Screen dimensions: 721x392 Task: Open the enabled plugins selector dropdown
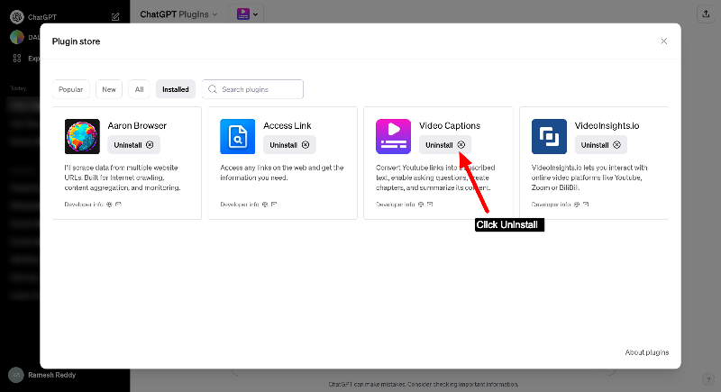(247, 14)
